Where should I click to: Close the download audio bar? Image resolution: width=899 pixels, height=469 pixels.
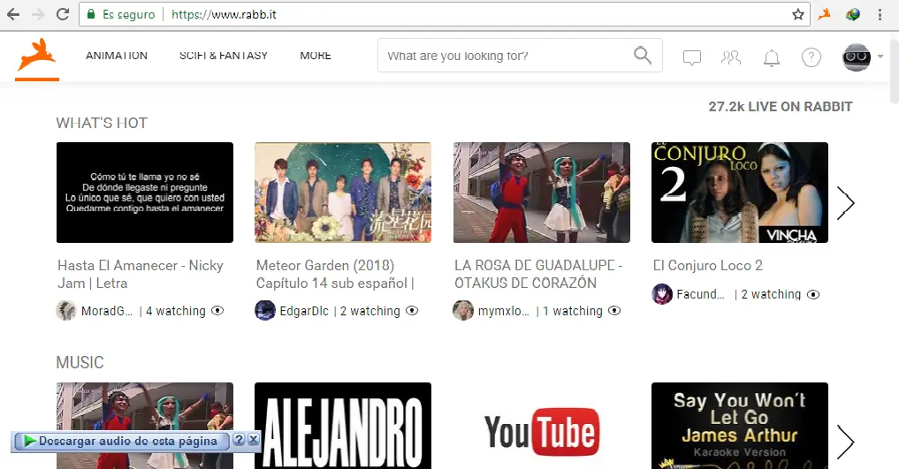(254, 440)
